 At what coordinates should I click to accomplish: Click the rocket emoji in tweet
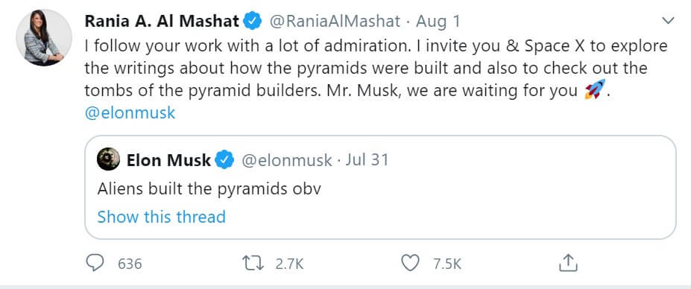coord(595,89)
